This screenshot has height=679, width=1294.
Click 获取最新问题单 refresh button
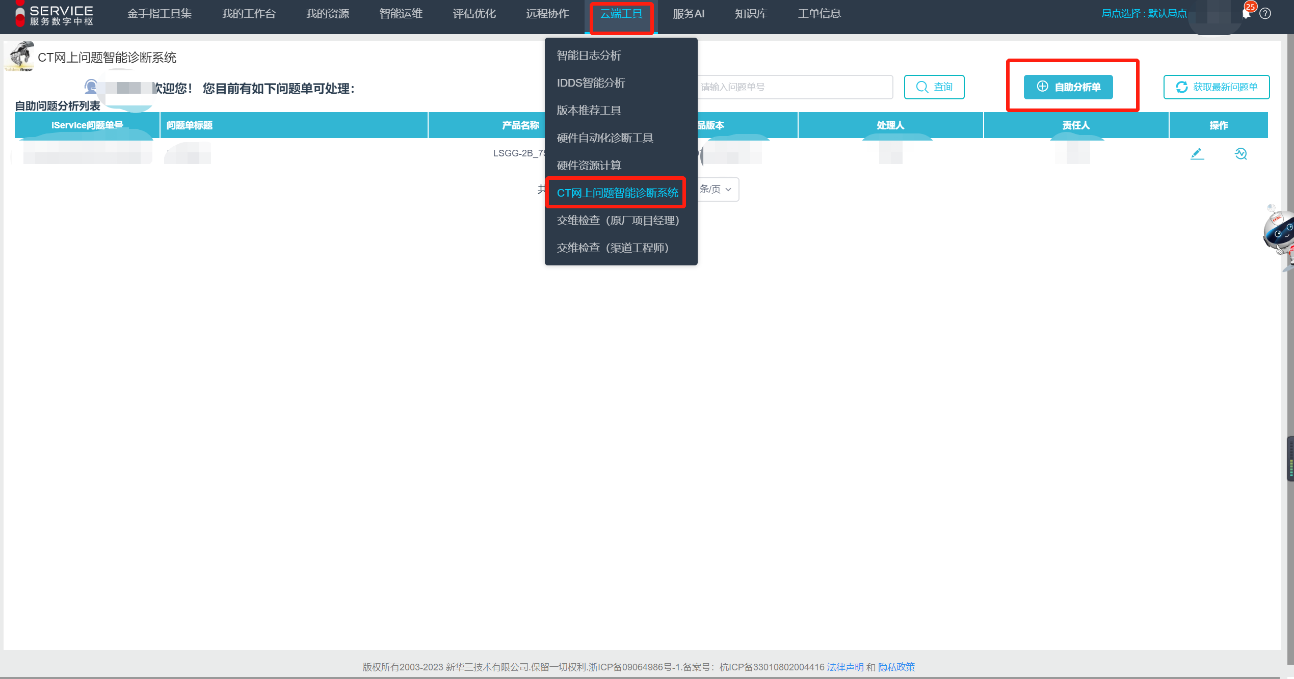click(x=1216, y=87)
